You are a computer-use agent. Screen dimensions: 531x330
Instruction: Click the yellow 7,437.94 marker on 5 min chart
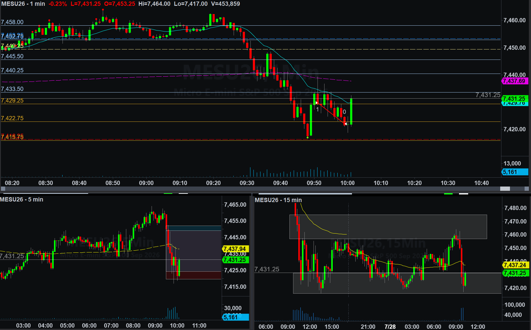pos(235,249)
